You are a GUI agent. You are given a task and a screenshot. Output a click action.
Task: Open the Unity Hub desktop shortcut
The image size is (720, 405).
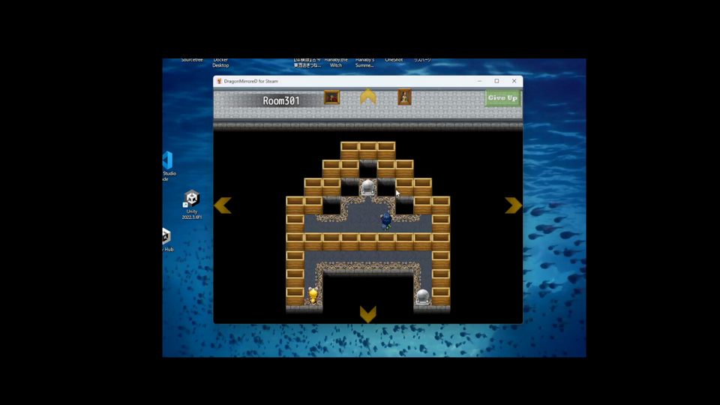point(168,240)
